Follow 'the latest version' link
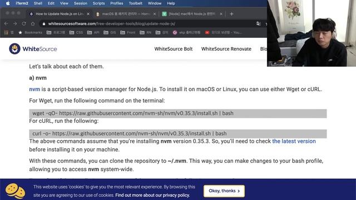356x200 pixels. [x=294, y=141]
